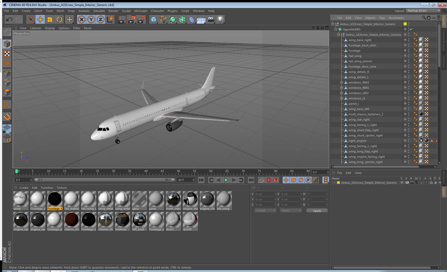Add a floor environment object icon

click(x=201, y=19)
